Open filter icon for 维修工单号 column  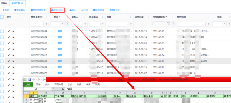pos(46,24)
